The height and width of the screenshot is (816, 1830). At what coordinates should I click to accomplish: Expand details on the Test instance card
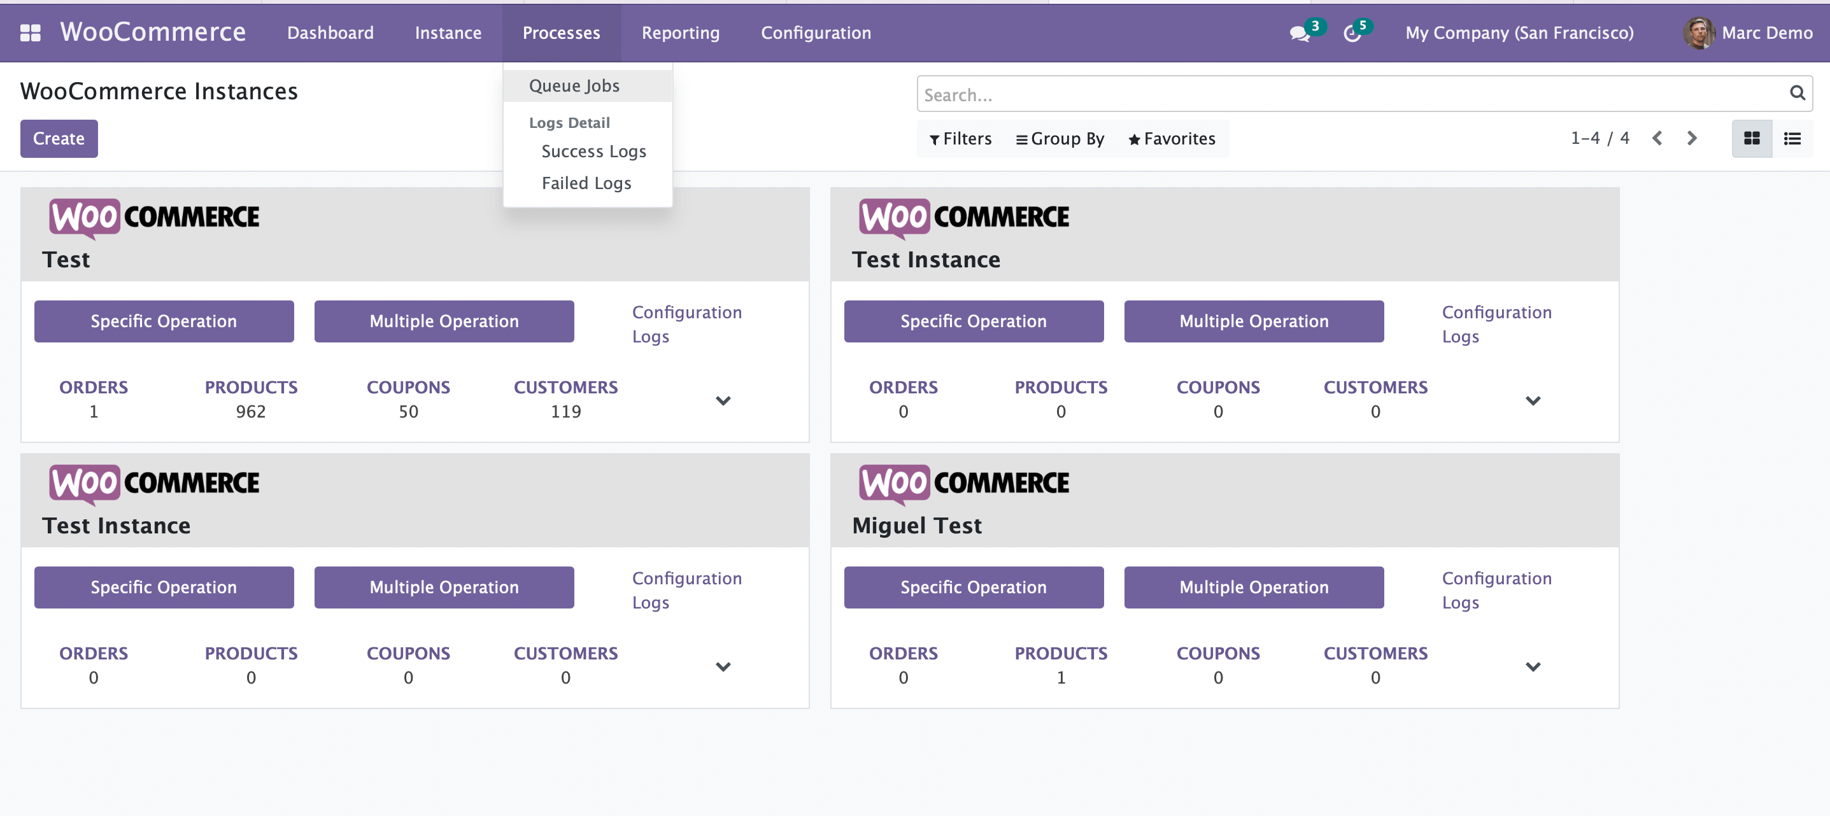click(x=723, y=400)
